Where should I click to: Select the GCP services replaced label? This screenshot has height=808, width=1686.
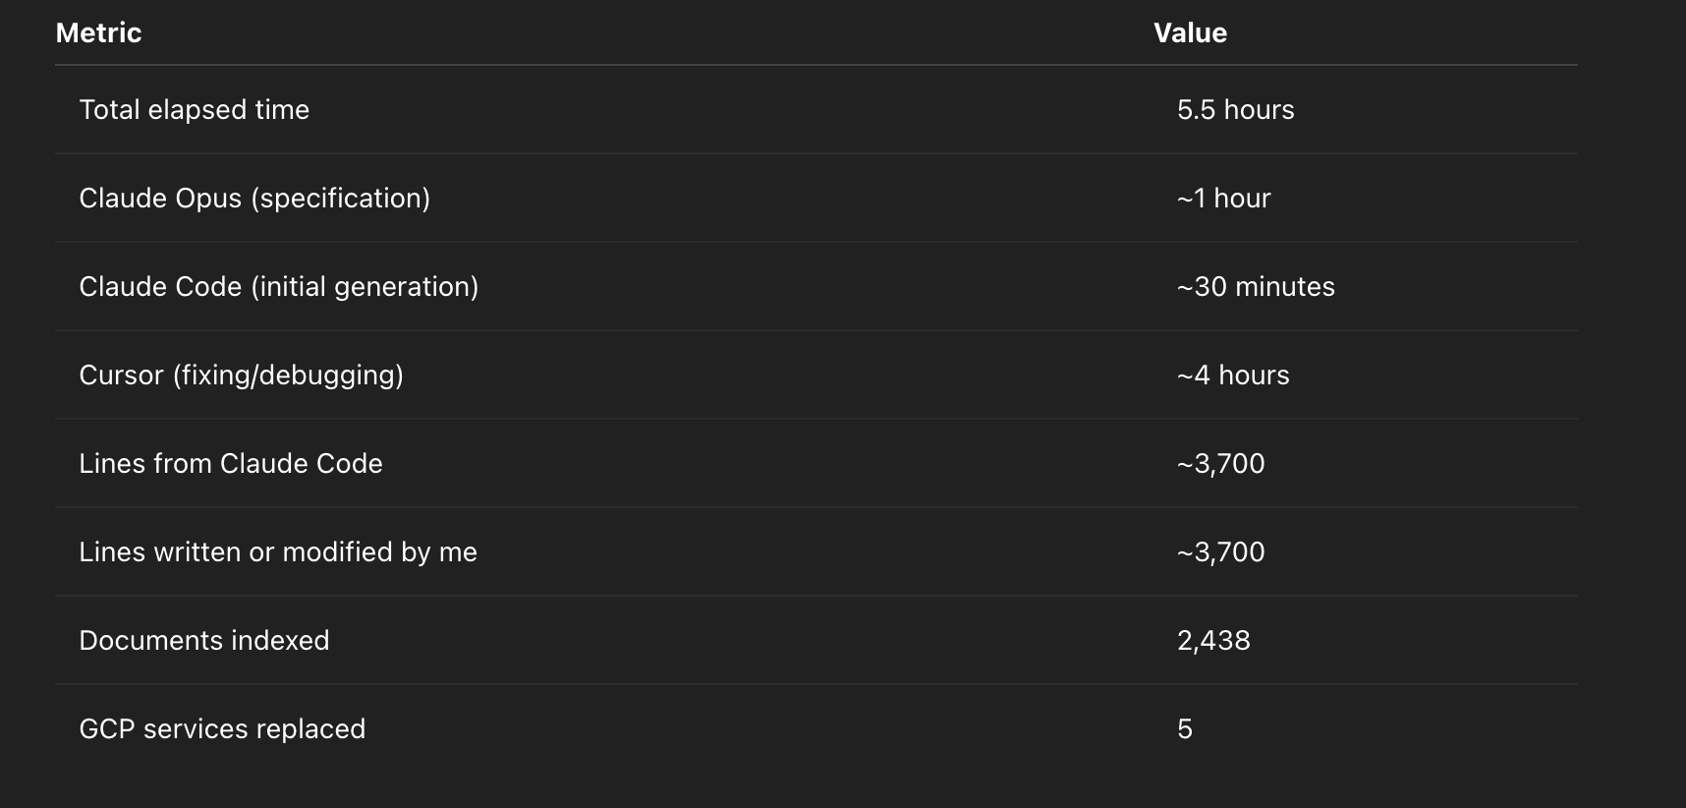click(x=222, y=728)
